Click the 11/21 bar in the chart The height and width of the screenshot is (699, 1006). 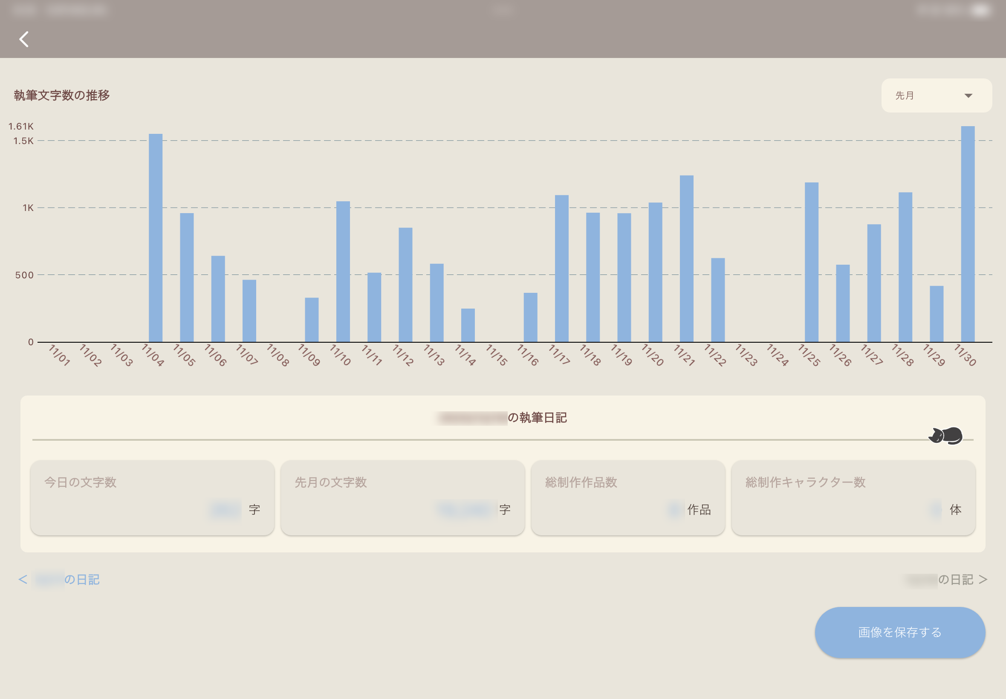[686, 258]
